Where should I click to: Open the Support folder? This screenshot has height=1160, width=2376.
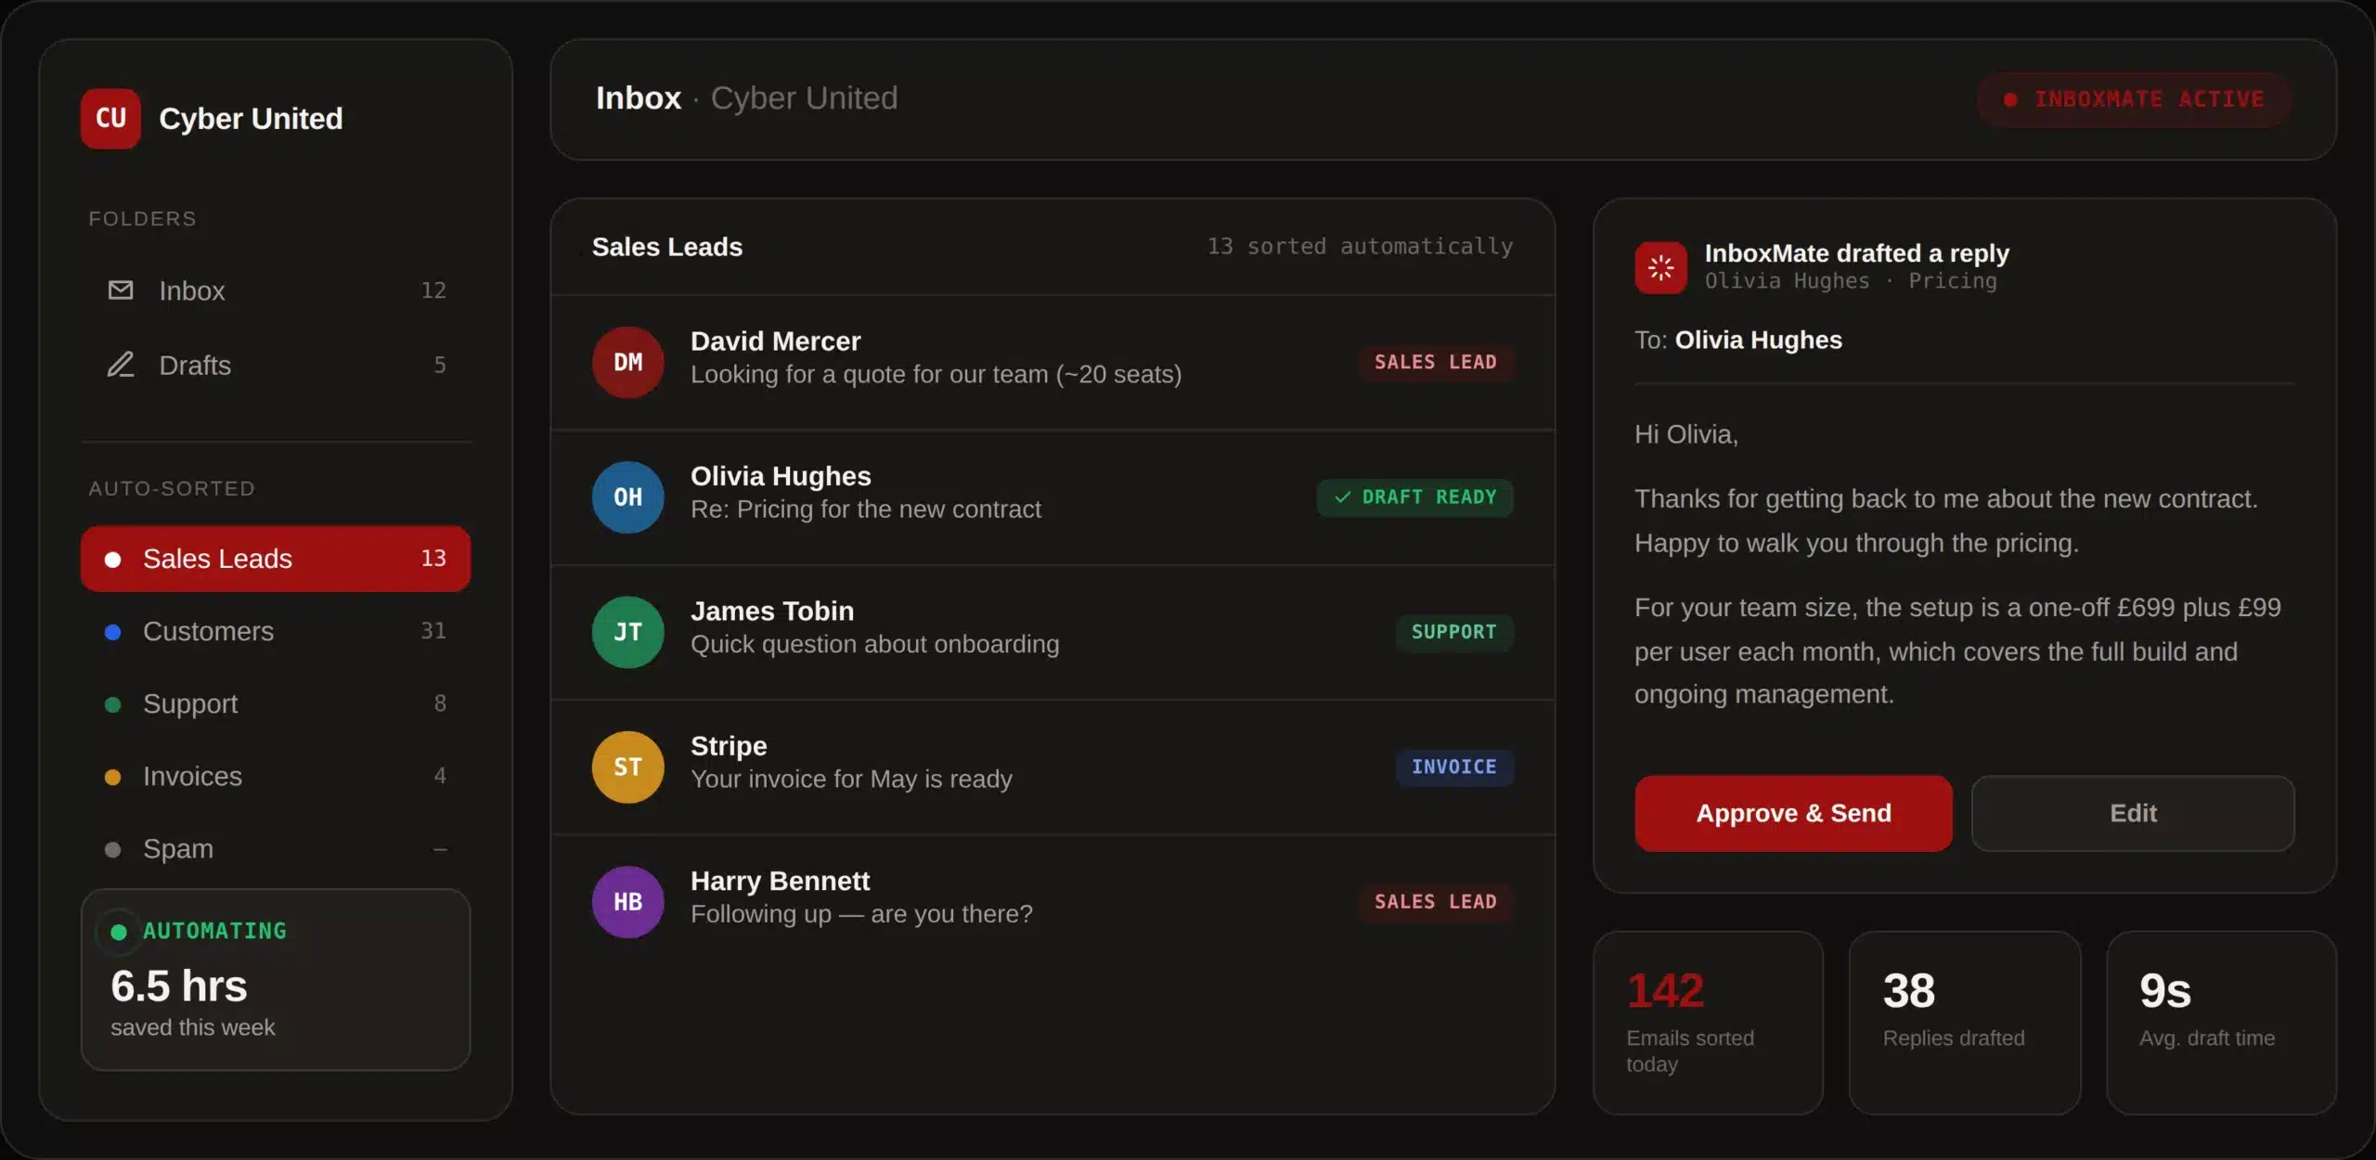coord(276,703)
